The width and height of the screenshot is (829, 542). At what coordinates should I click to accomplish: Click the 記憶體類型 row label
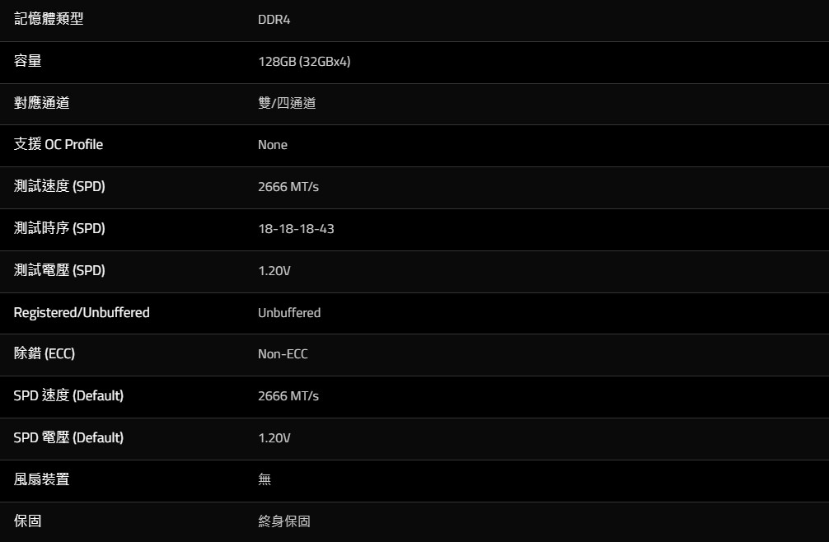49,19
